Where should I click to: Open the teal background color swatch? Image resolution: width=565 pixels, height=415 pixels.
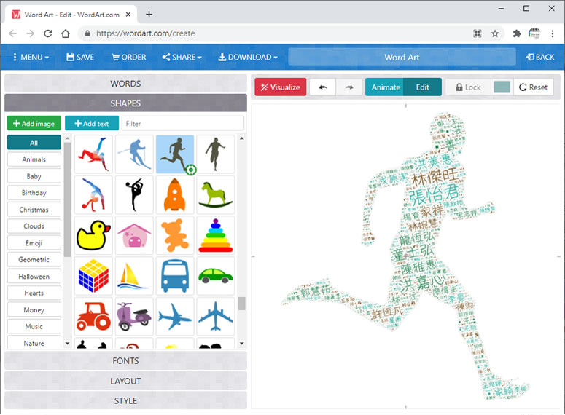502,87
